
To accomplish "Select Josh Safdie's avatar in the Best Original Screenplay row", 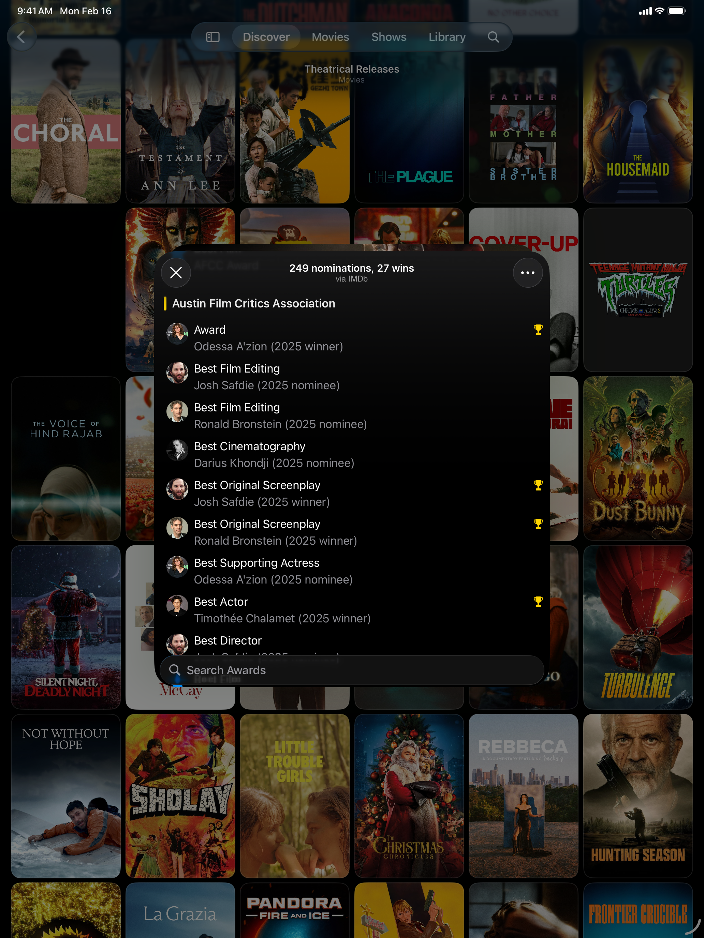I will click(177, 489).
